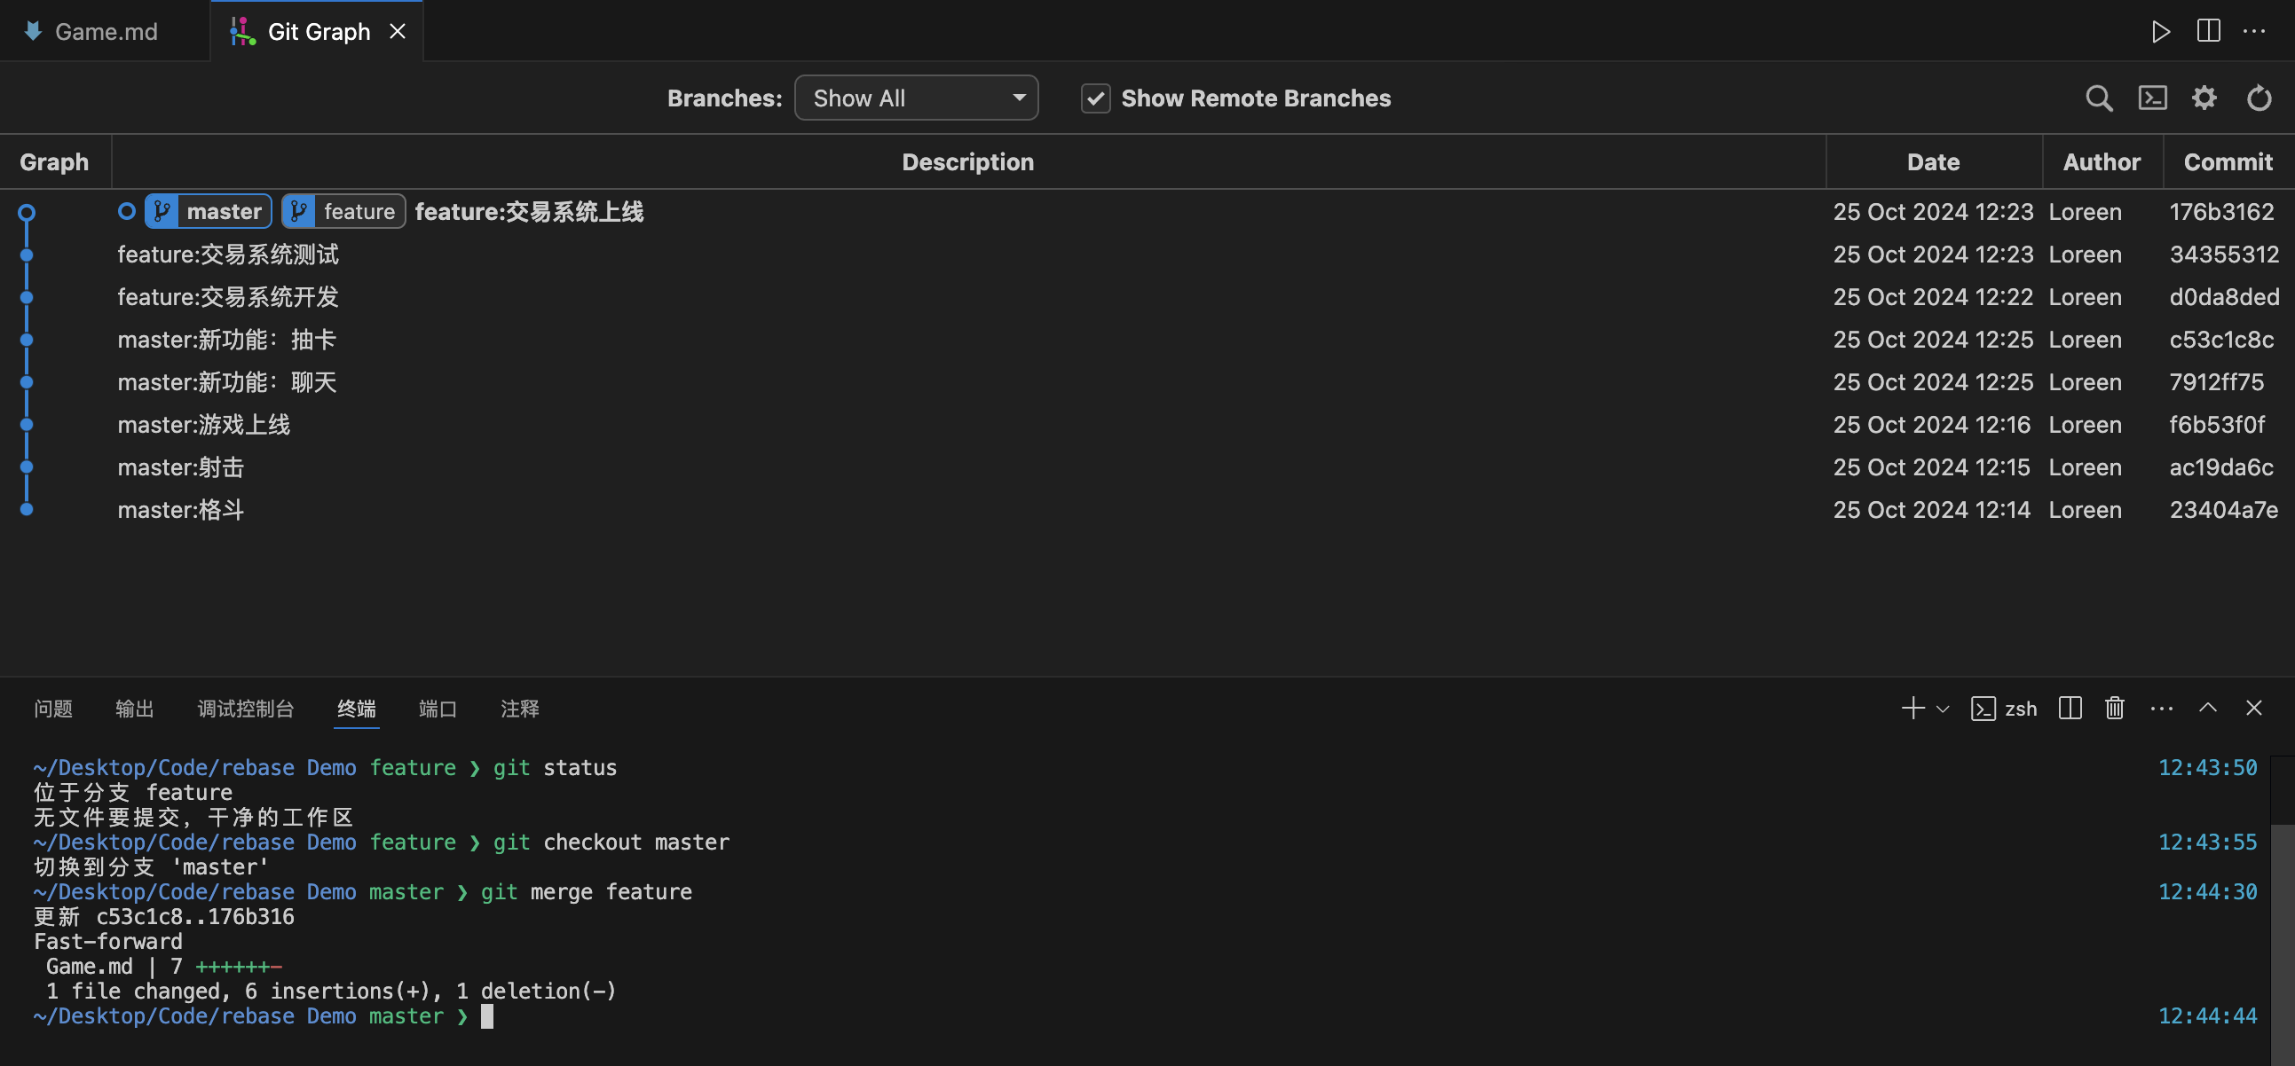
Task: Click the Git Graph tab icon
Action: tap(242, 31)
